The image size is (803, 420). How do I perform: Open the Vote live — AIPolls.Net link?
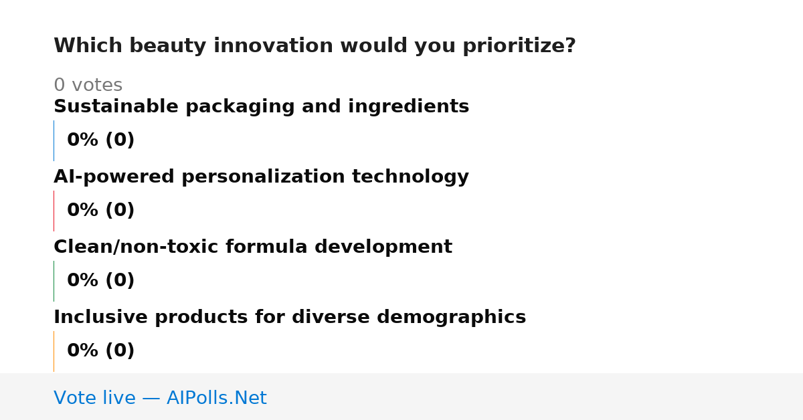point(160,399)
